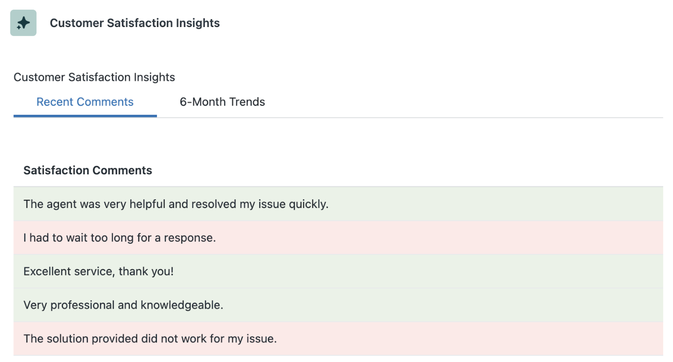The width and height of the screenshot is (673, 362).
Task: Select the 'Very professional and knowledgeable' comment
Action: 338,305
